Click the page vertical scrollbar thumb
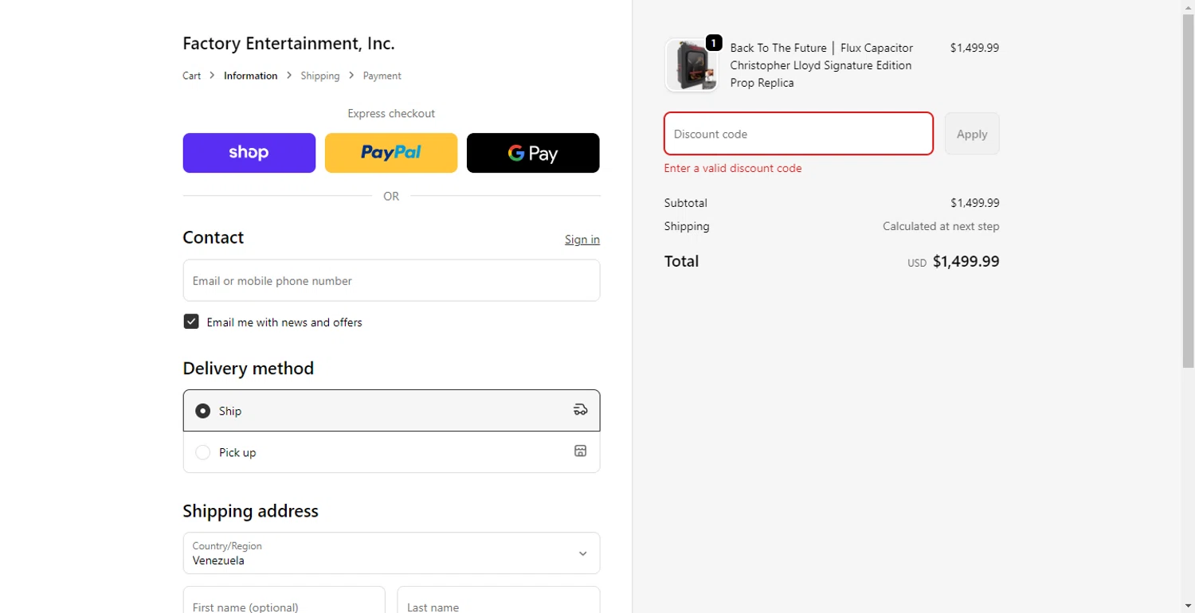1195x613 pixels. pyautogui.click(x=1188, y=191)
